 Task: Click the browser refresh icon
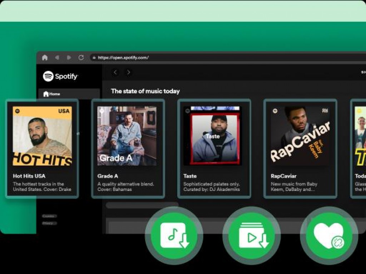tap(81, 57)
